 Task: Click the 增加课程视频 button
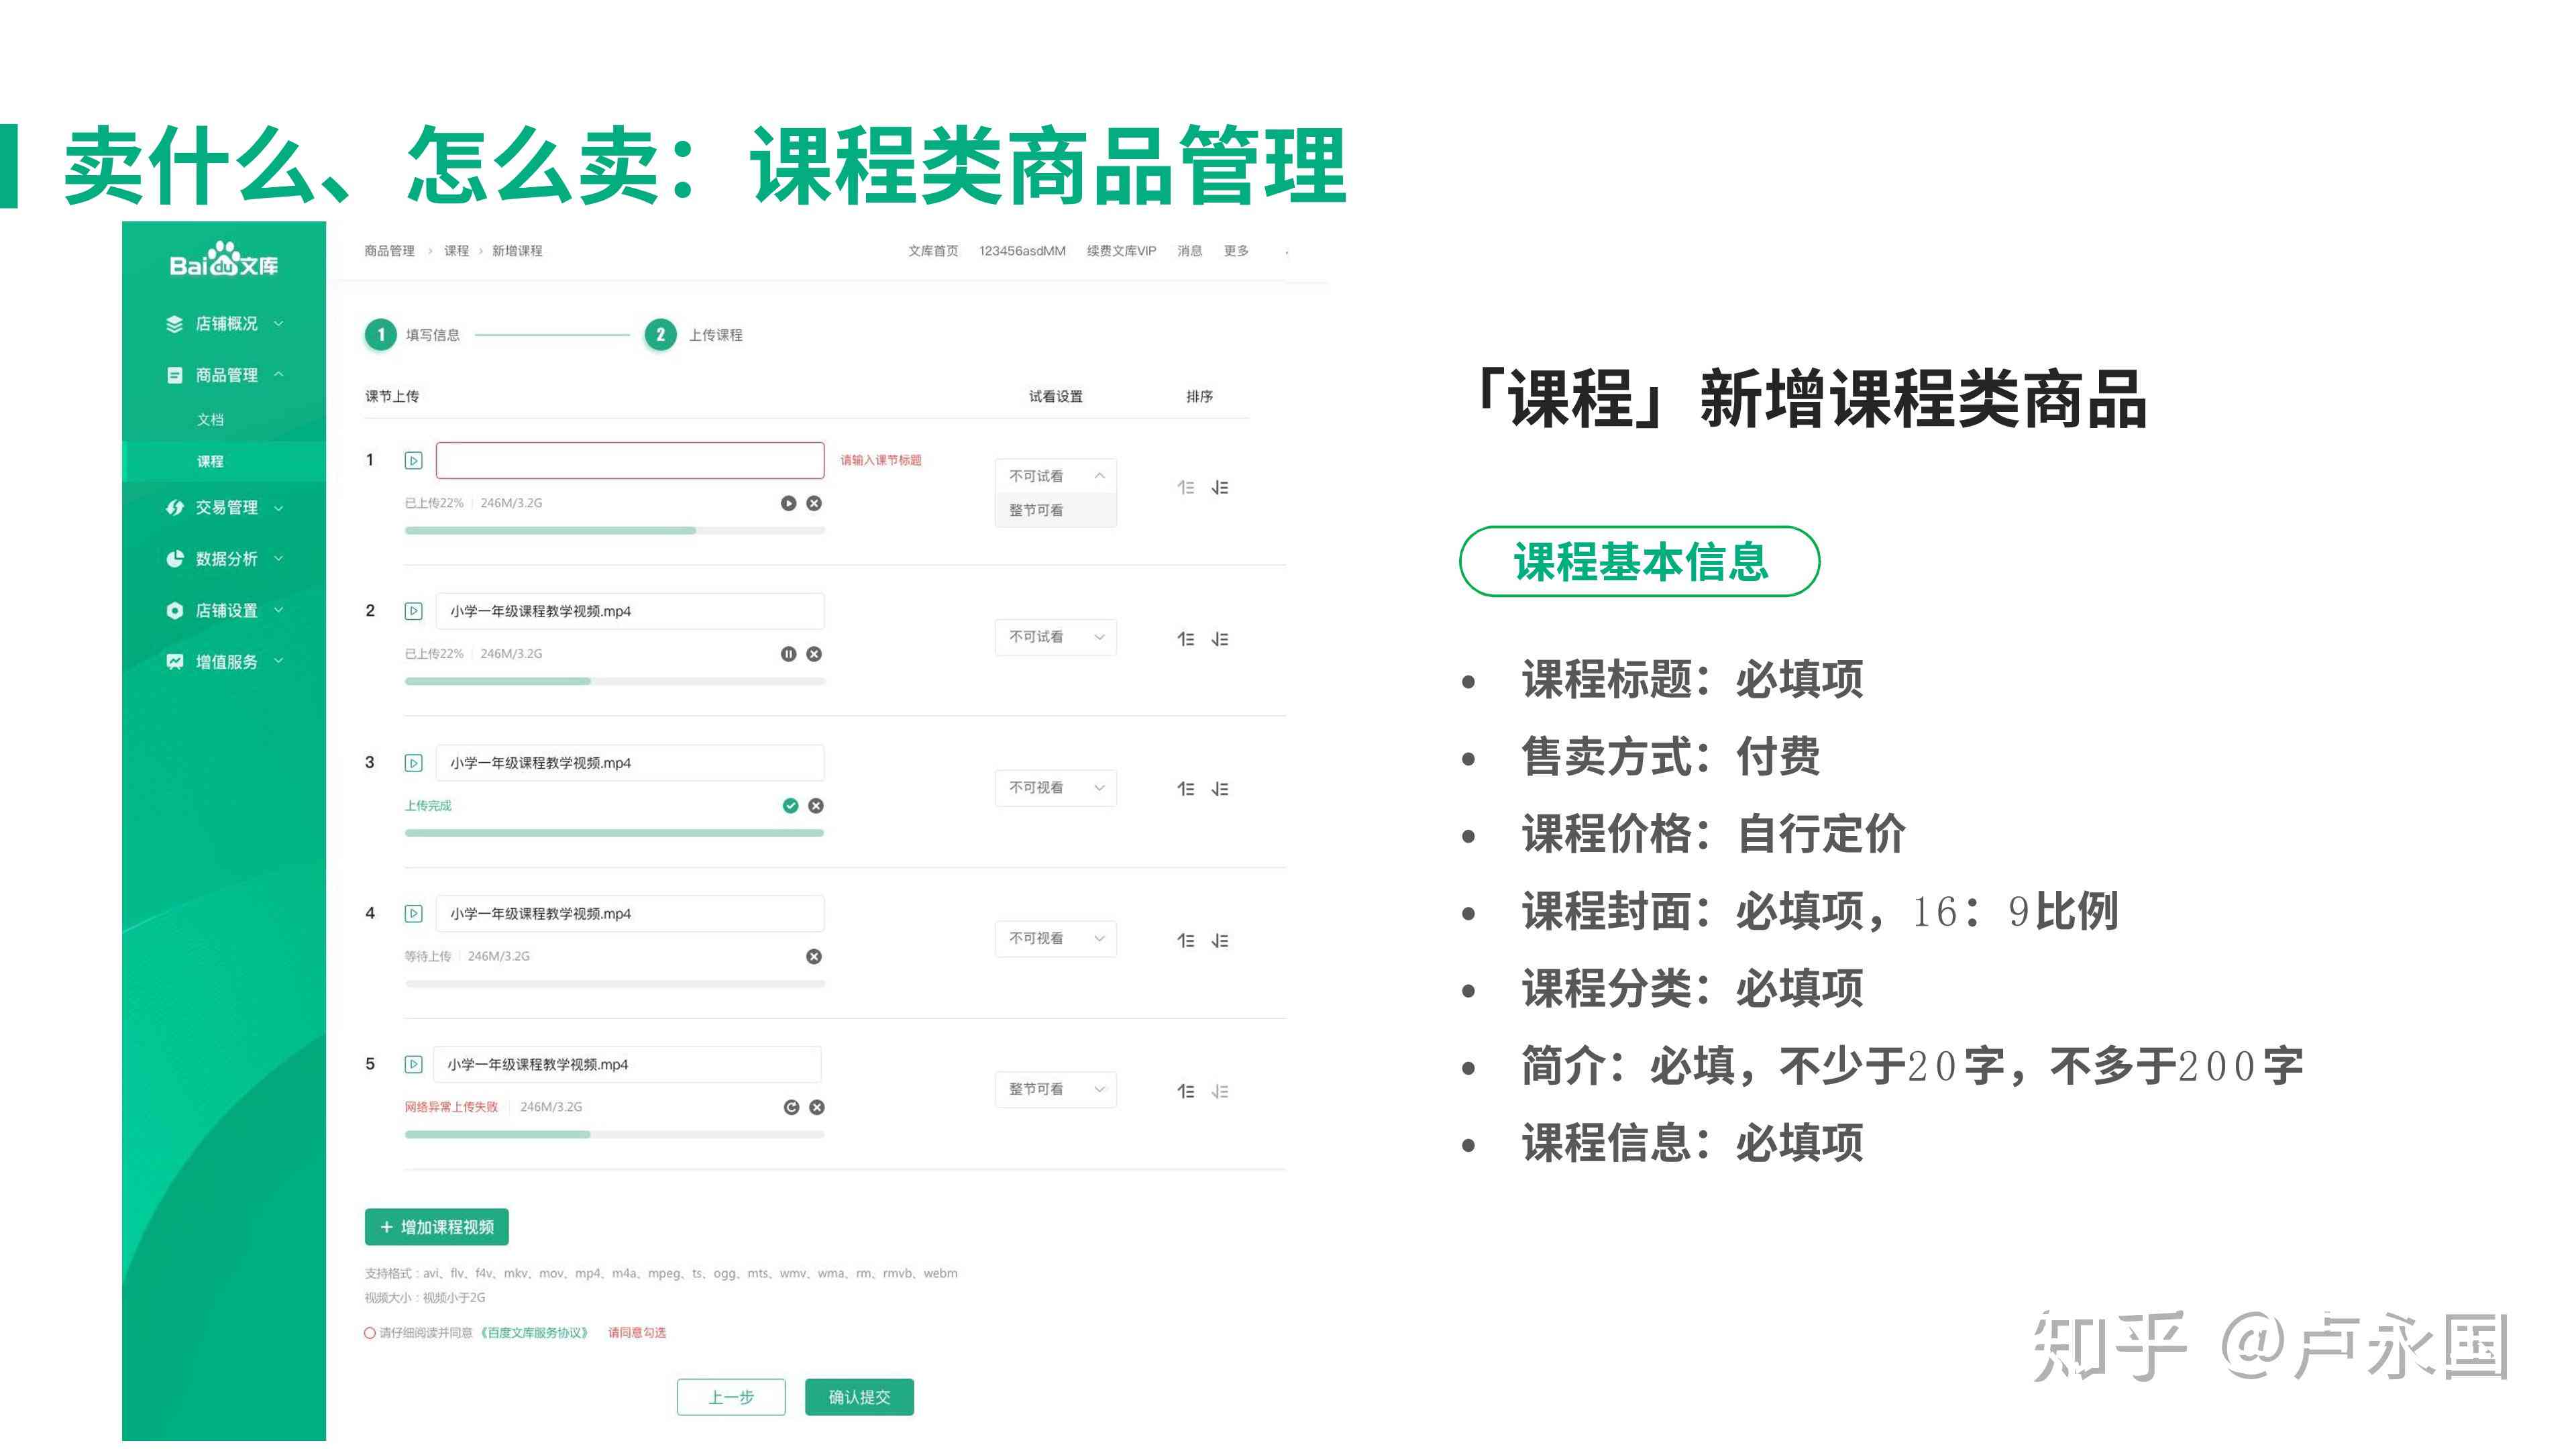pyautogui.click(x=437, y=1227)
